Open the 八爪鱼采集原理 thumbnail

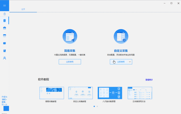pos(110,93)
